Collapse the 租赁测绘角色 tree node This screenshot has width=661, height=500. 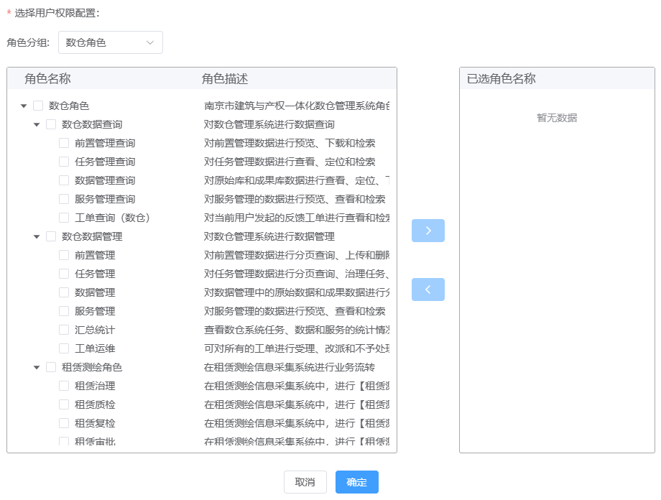coord(36,366)
